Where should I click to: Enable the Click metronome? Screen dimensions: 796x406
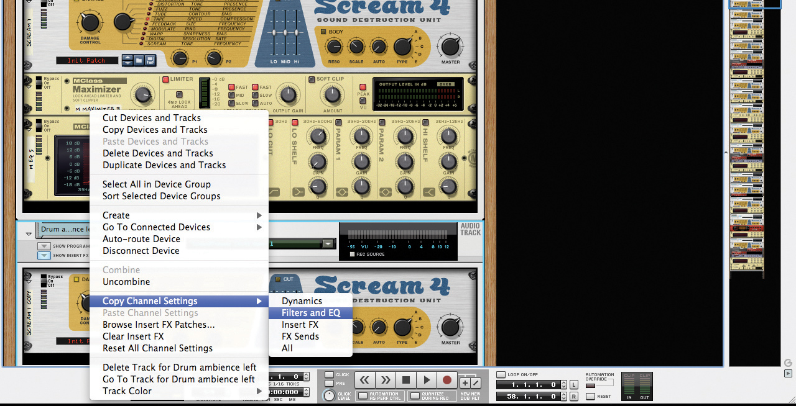point(328,374)
